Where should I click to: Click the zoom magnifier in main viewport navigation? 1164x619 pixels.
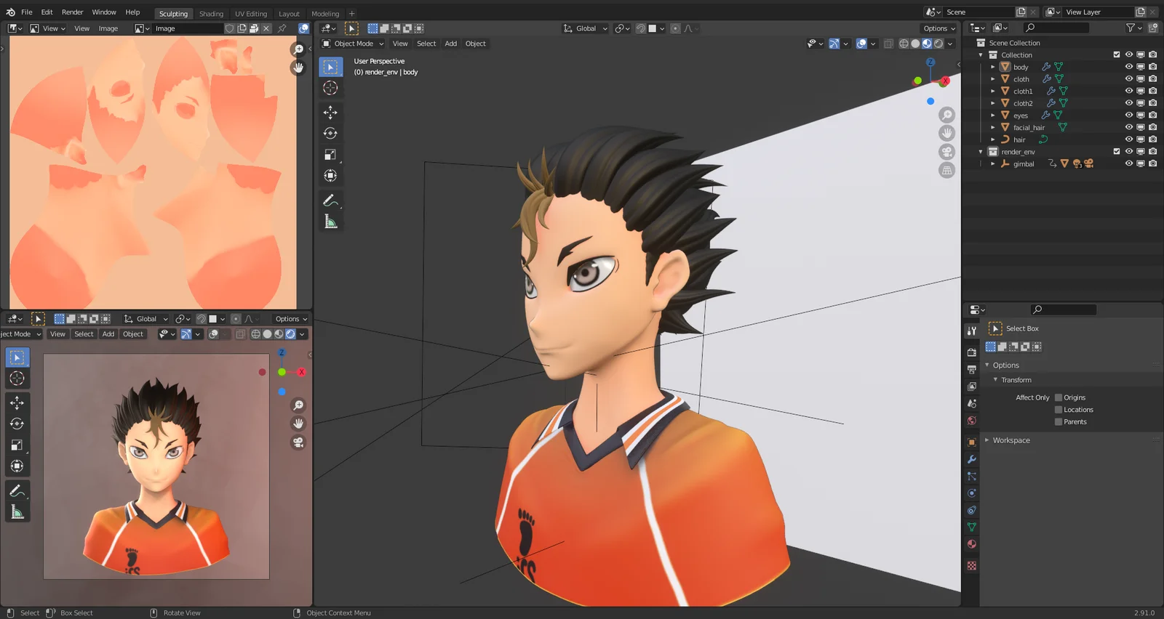coord(946,115)
